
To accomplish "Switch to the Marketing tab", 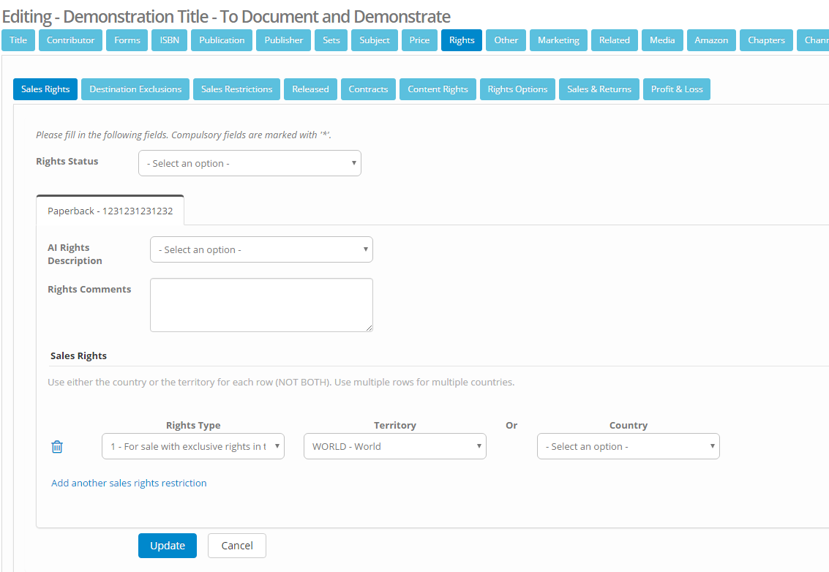I will tap(558, 40).
